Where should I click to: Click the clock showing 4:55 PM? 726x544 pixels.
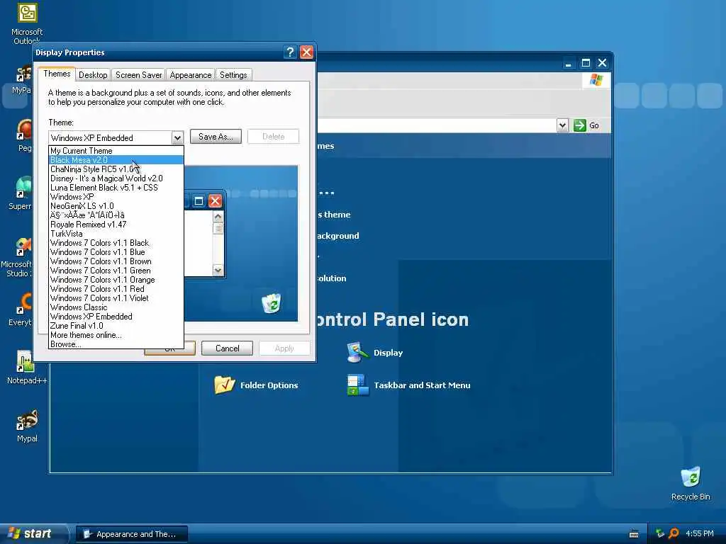(699, 534)
